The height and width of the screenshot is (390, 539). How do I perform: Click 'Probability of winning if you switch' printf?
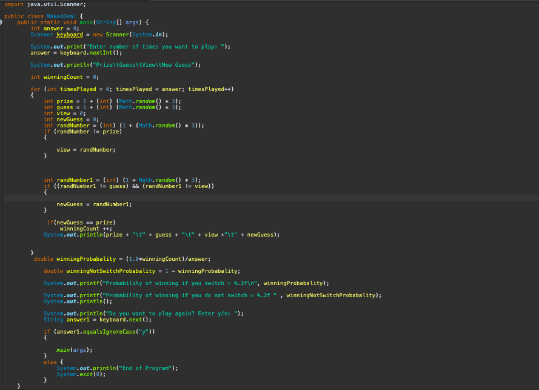click(186, 283)
